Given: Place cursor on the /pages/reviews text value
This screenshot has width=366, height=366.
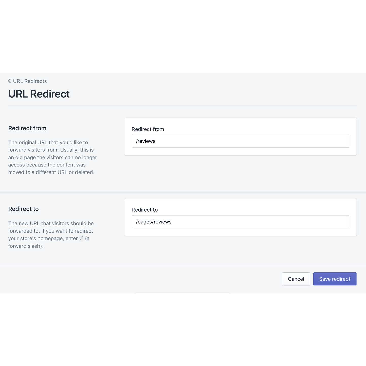Looking at the screenshot, I should click(x=154, y=222).
